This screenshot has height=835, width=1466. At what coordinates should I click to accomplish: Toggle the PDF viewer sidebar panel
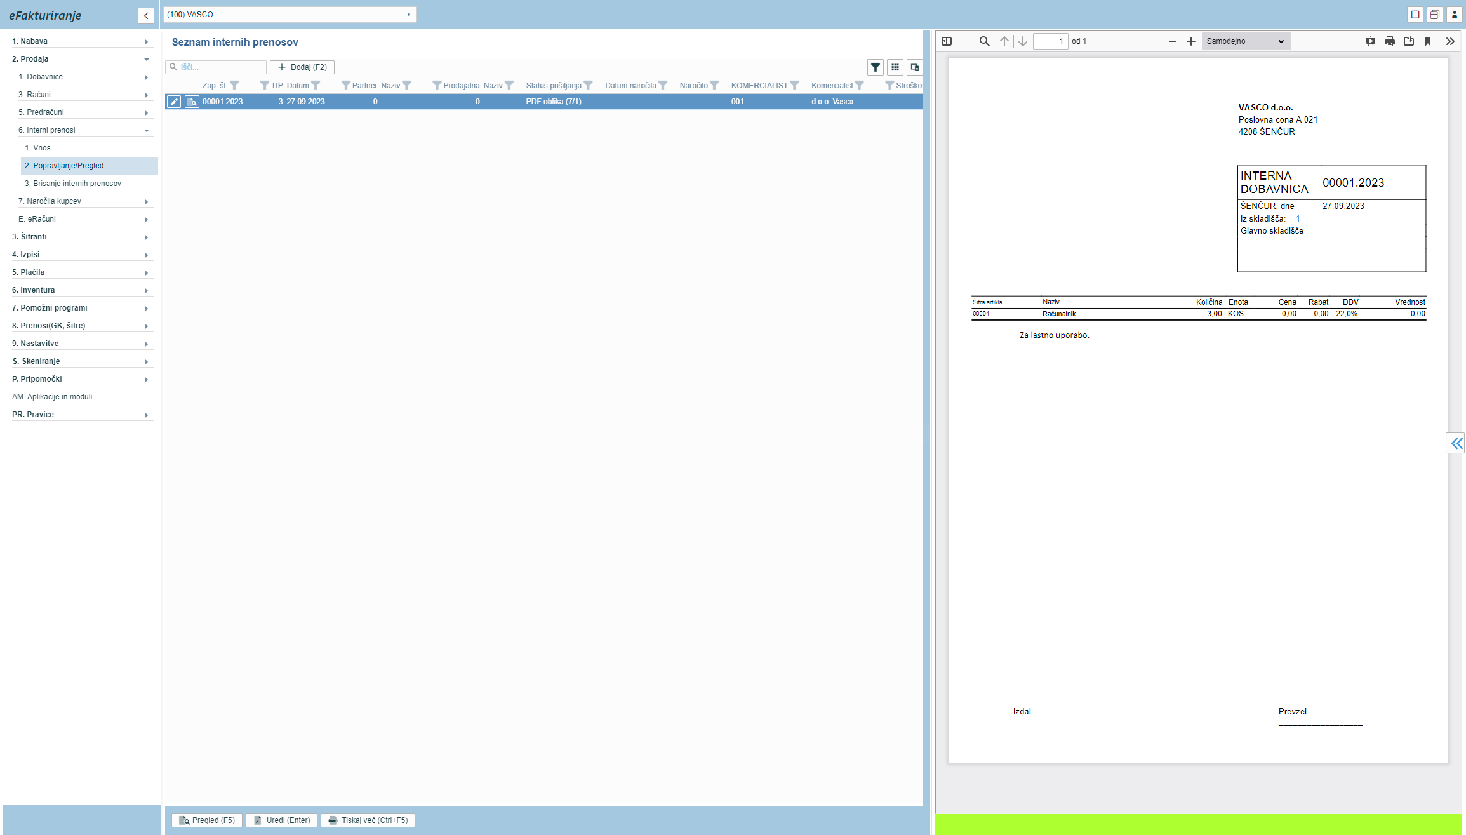point(947,41)
